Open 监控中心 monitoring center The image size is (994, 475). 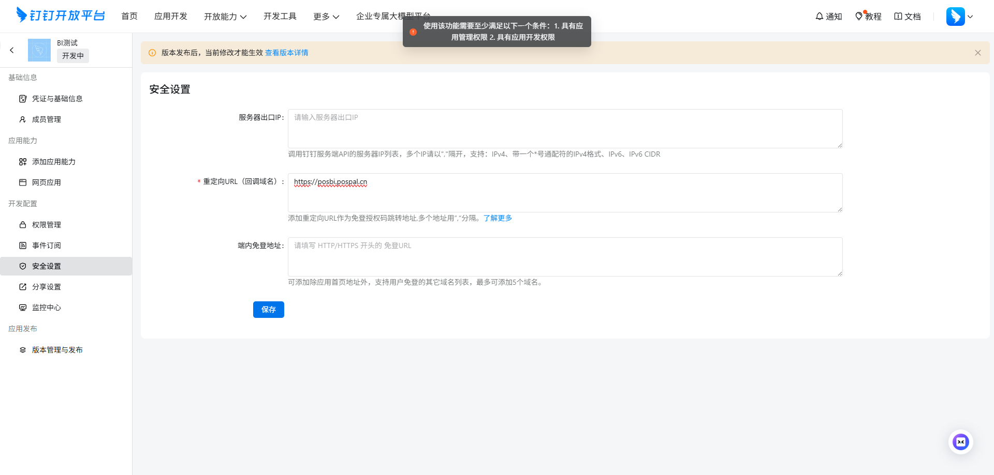(46, 307)
